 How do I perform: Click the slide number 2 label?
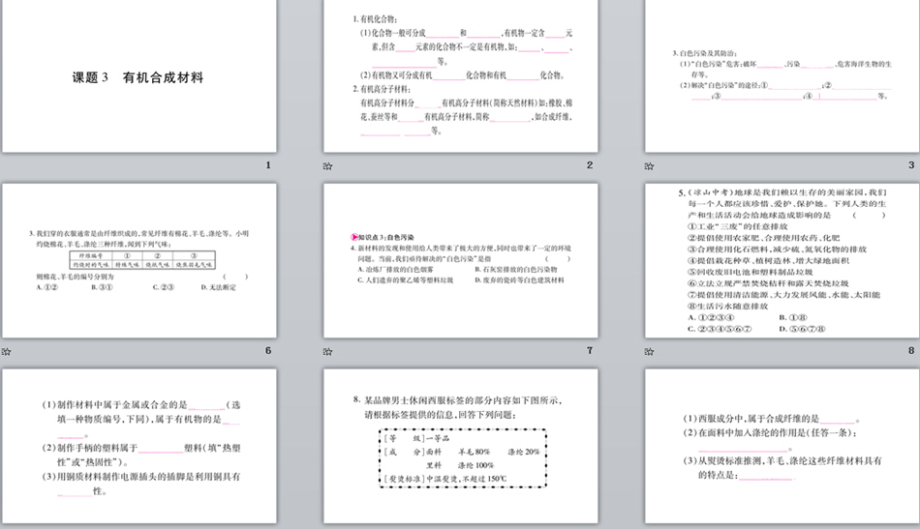click(x=589, y=165)
